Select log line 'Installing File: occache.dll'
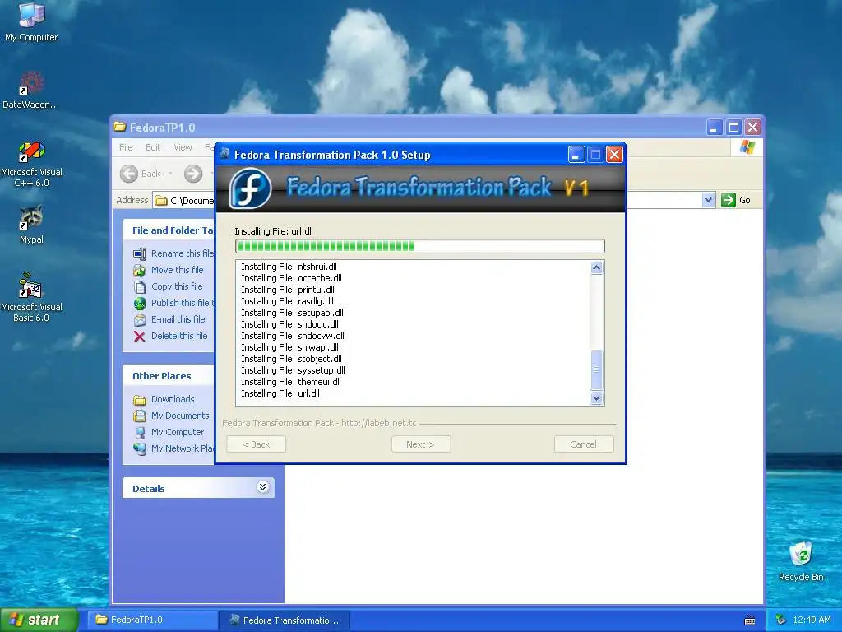Screen dimensions: 842x632 (291, 278)
